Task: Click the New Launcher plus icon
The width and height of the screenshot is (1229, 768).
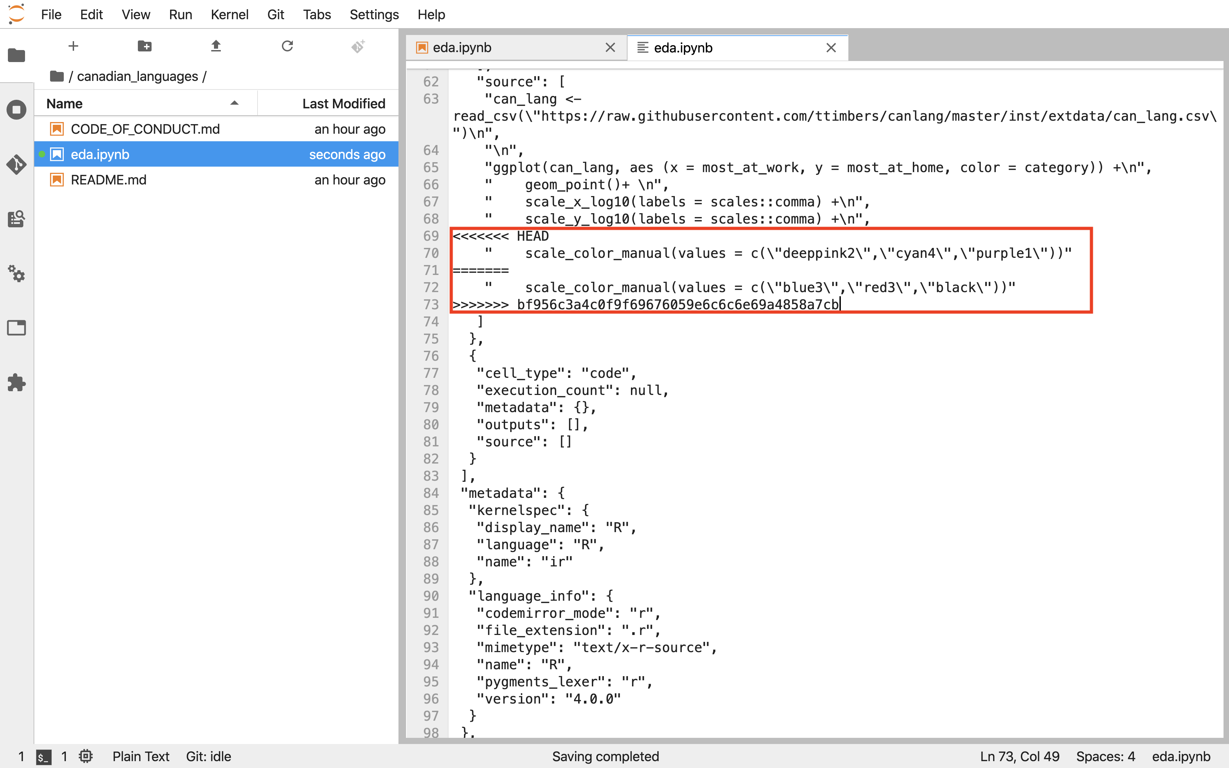Action: 73,46
